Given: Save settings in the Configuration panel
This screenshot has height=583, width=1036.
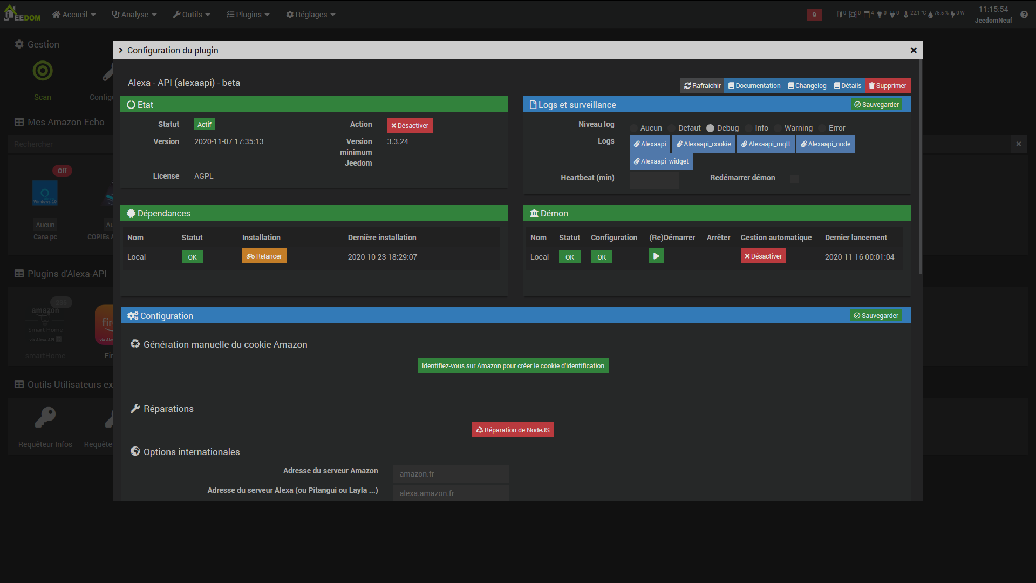Looking at the screenshot, I should pos(876,316).
